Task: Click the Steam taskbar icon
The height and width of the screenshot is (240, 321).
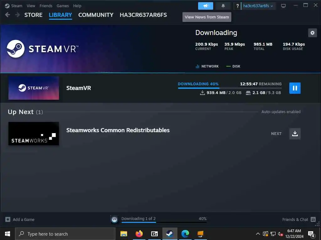Action: click(170, 234)
